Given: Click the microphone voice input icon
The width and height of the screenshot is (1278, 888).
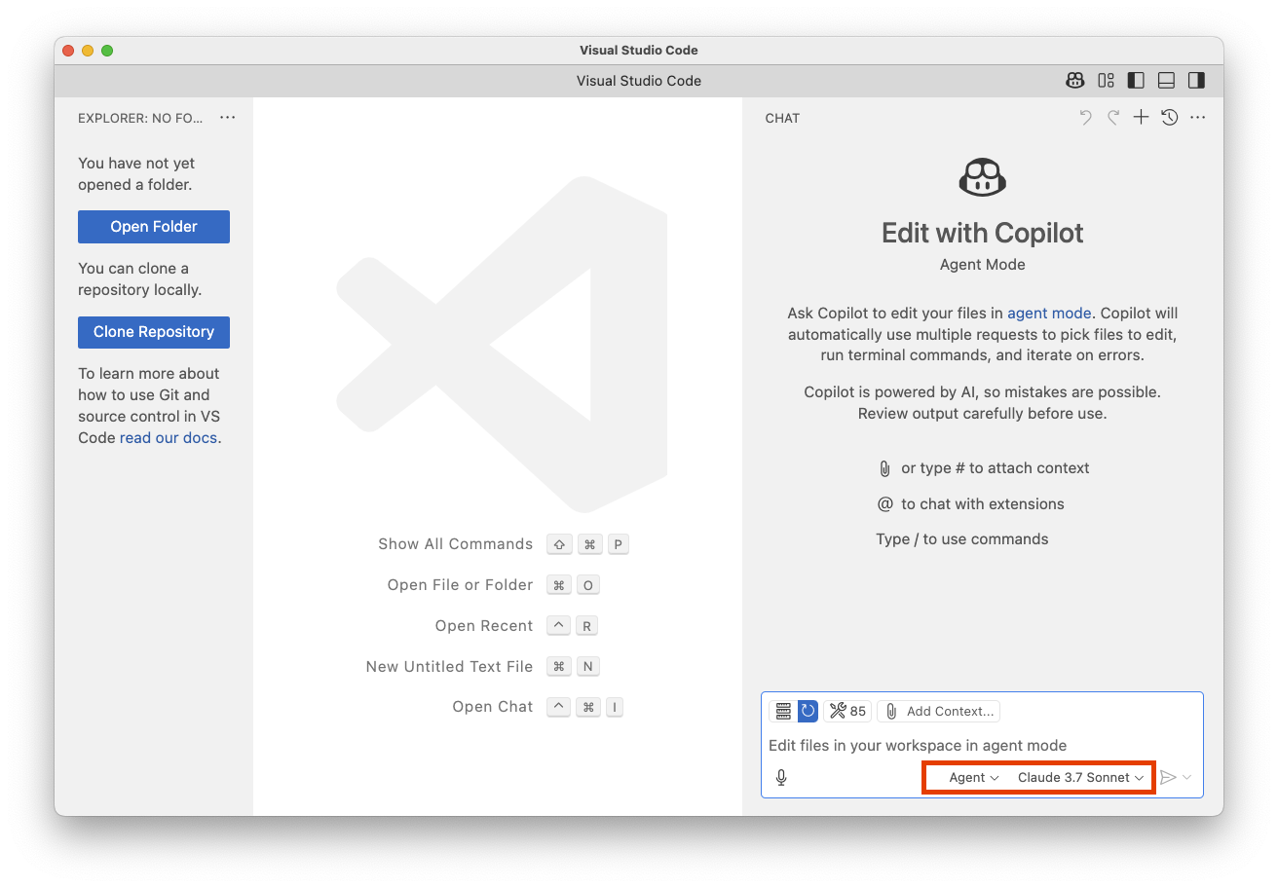Looking at the screenshot, I should point(781,777).
